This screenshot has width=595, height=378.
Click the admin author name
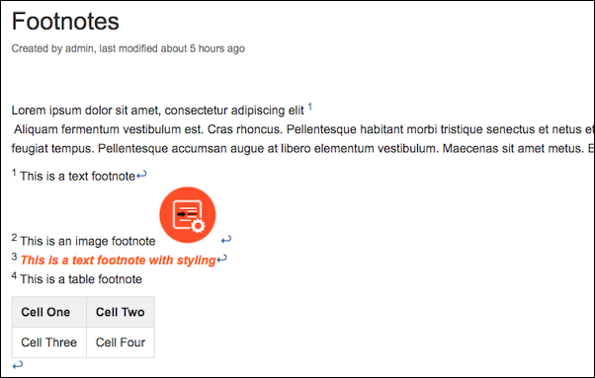[79, 48]
